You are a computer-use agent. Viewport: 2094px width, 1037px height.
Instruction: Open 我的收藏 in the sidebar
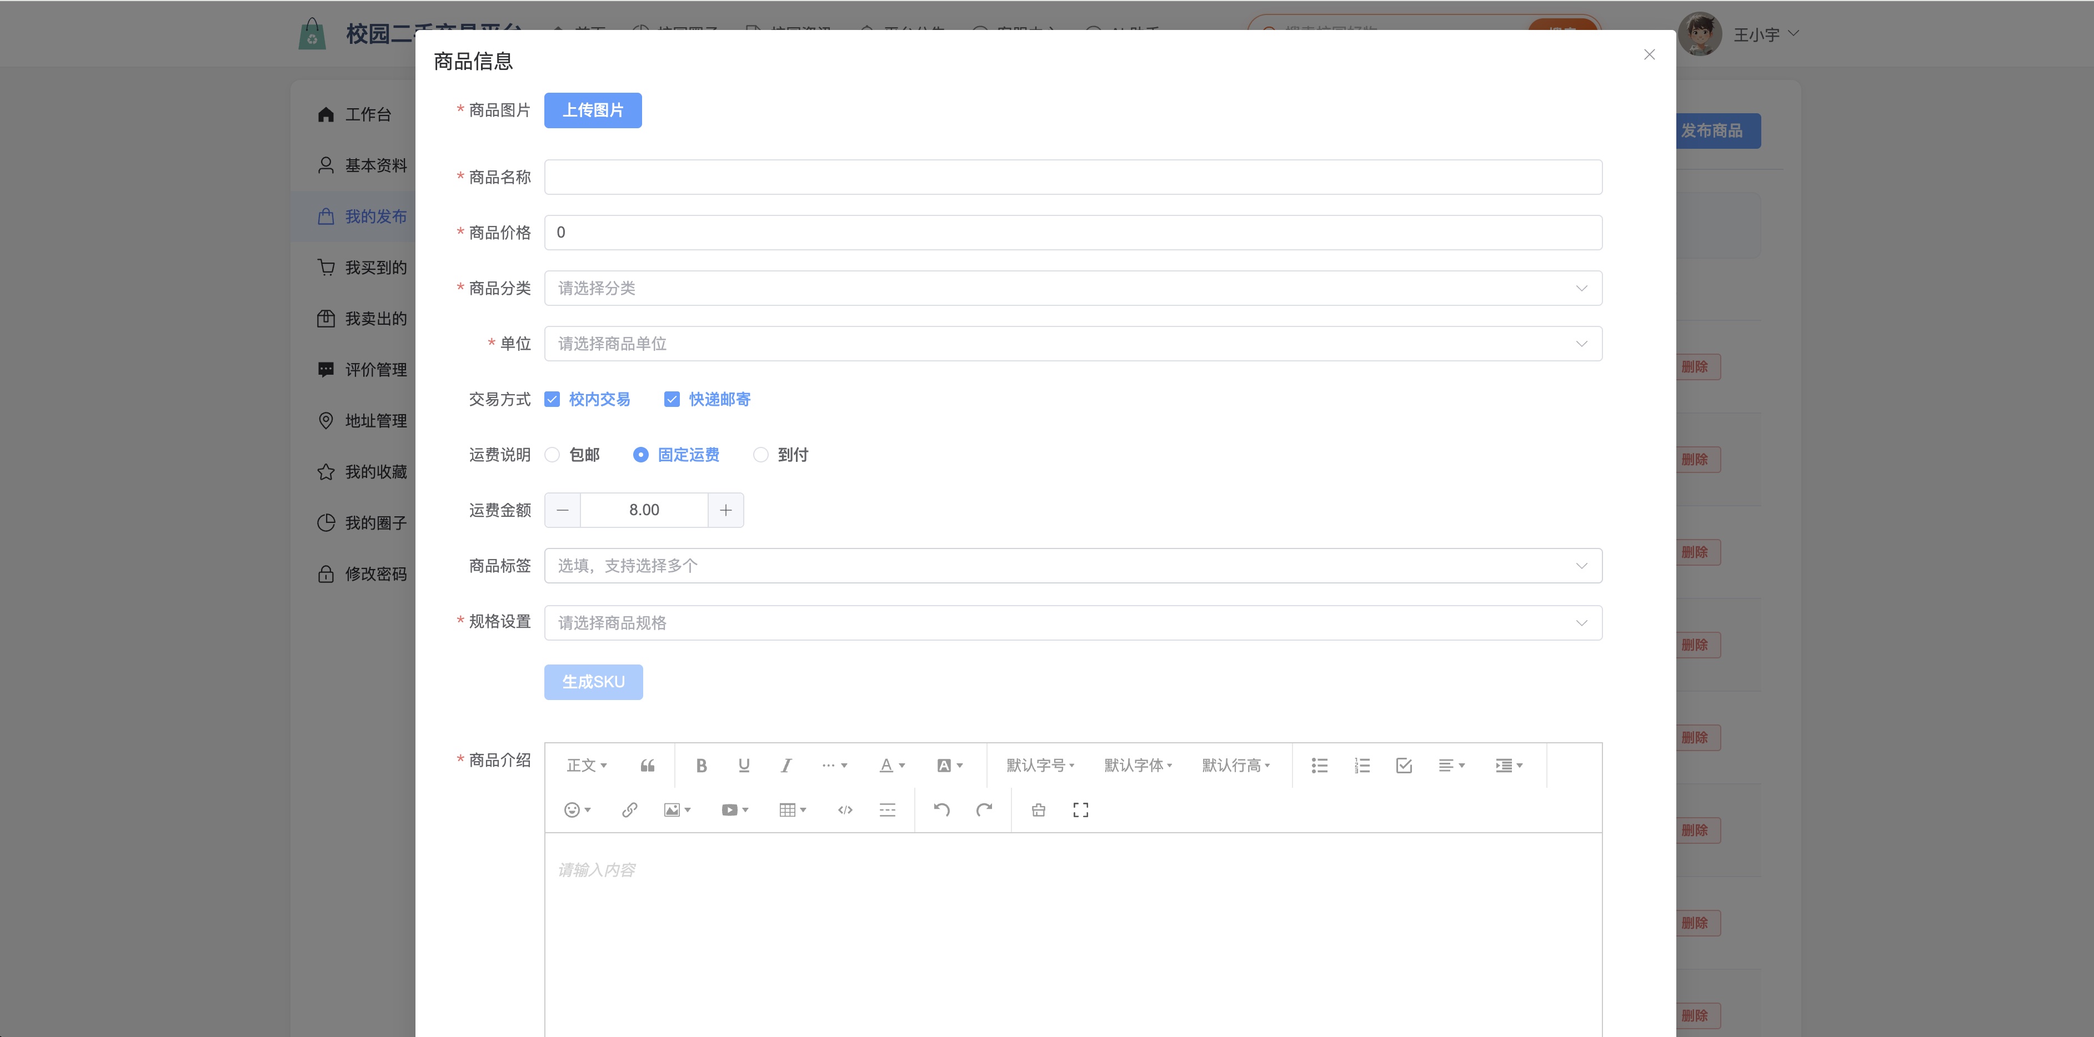(354, 472)
